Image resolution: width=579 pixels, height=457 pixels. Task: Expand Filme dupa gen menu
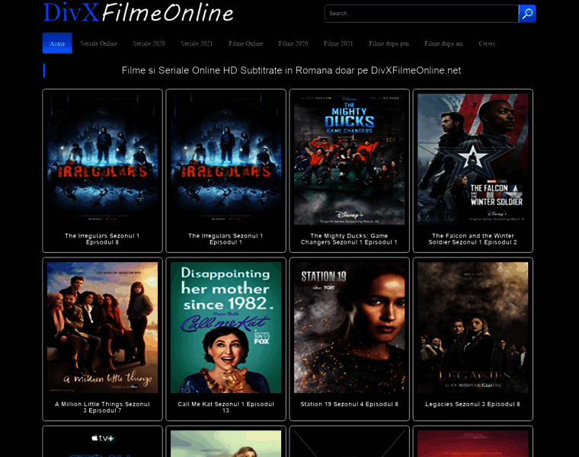pos(389,43)
